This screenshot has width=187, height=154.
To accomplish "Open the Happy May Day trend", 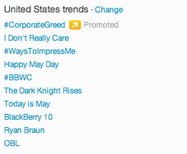I will (x=31, y=65).
